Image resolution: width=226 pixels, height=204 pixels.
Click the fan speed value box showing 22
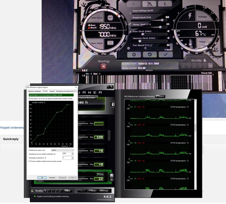(99, 179)
